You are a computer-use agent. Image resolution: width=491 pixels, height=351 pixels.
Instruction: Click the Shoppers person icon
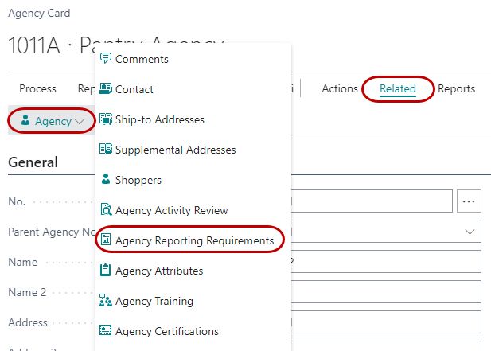coord(105,180)
